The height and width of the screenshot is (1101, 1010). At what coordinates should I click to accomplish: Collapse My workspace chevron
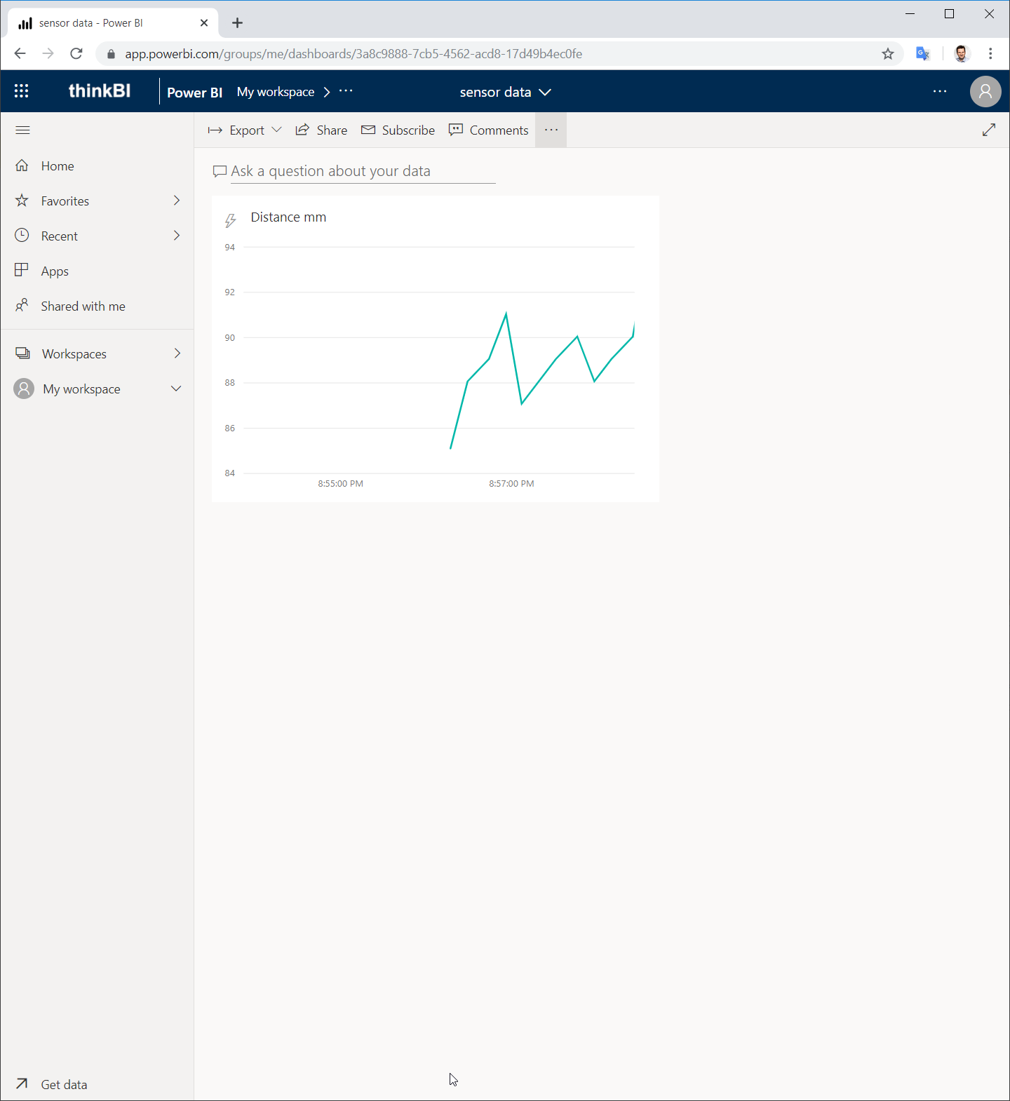176,389
